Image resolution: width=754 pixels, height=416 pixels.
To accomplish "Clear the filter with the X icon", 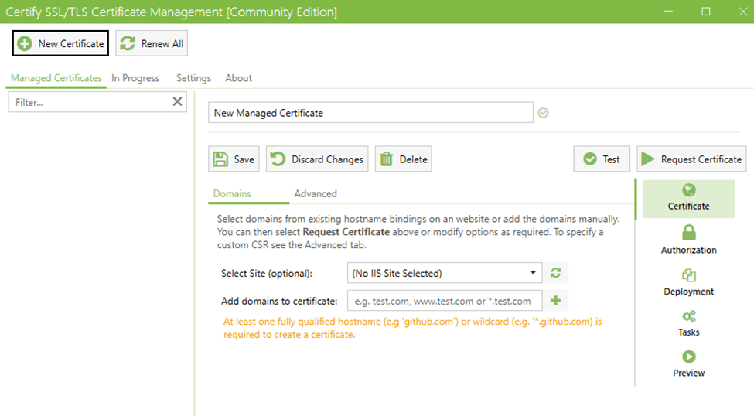I will [177, 101].
